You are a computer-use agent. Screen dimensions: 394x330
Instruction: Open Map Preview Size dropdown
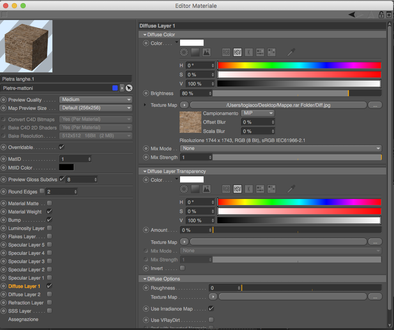pos(96,108)
